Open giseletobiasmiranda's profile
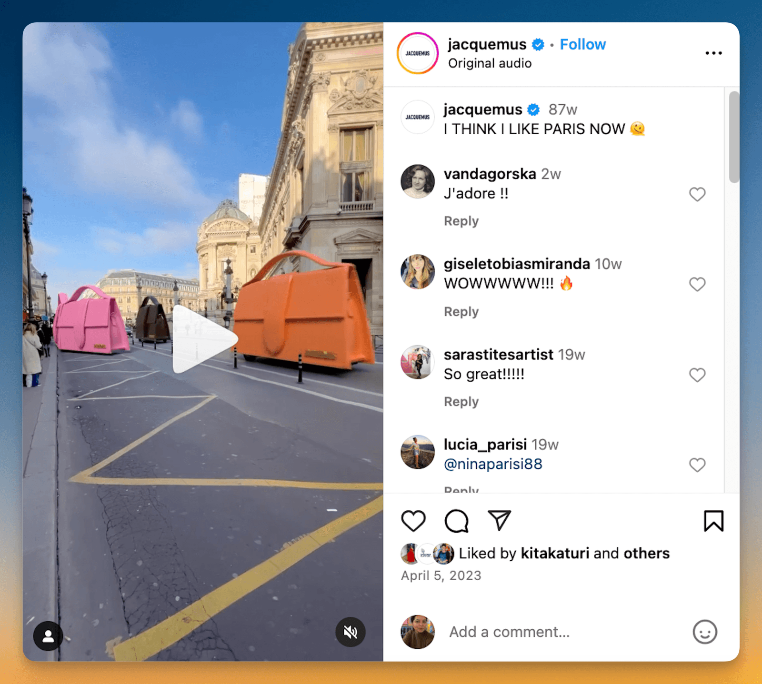This screenshot has width=762, height=684. (517, 264)
